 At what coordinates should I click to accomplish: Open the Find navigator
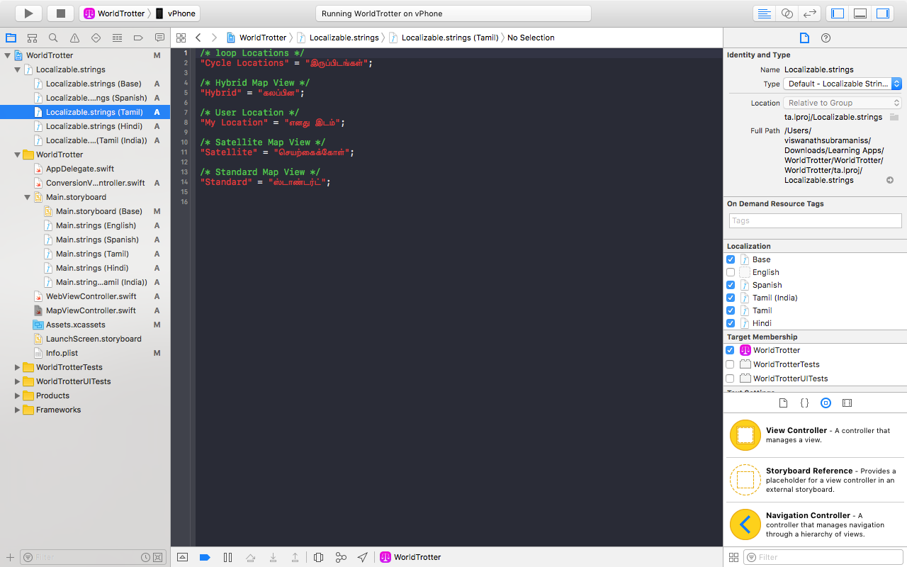[53, 38]
